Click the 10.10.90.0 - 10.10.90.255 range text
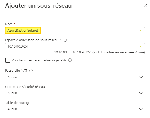 pos(99,52)
